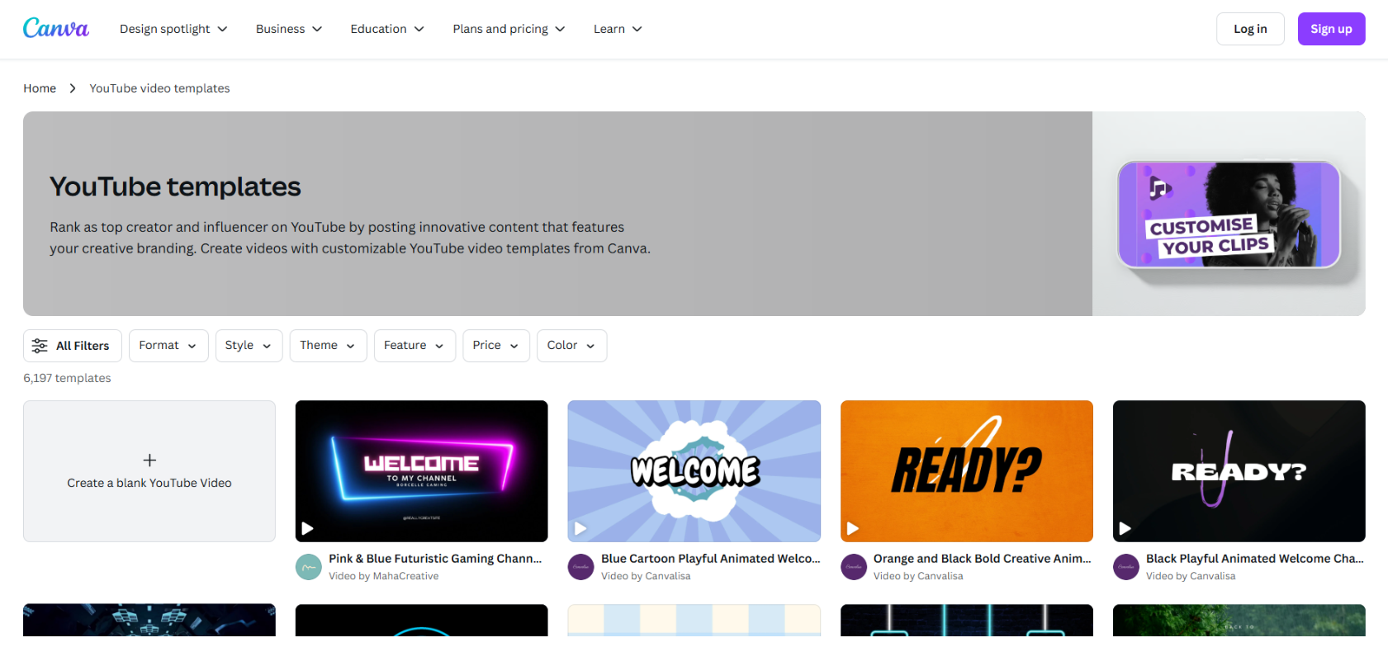Click 'Video by MahaCreative' text
This screenshot has height=666, width=1388.
pyautogui.click(x=384, y=576)
